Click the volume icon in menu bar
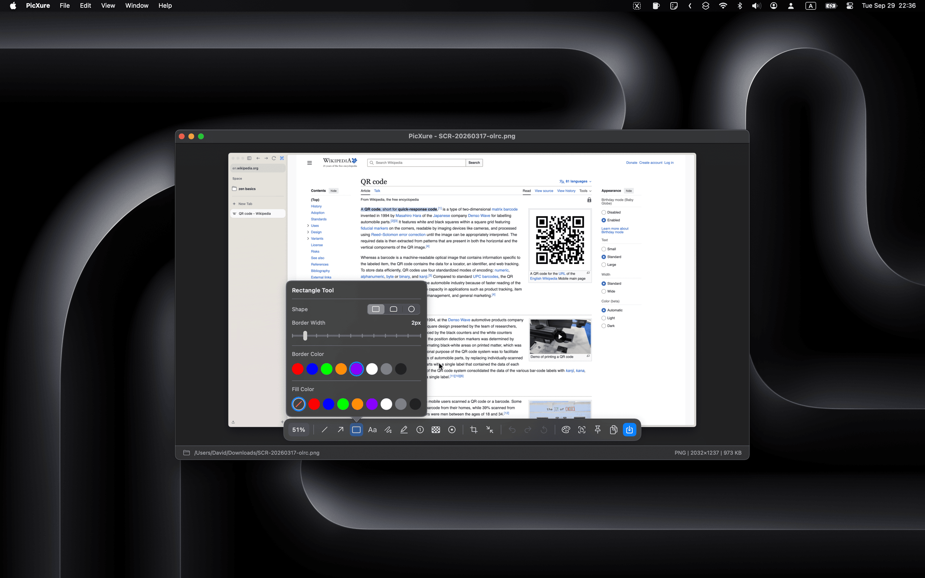The height and width of the screenshot is (578, 925). click(x=756, y=6)
